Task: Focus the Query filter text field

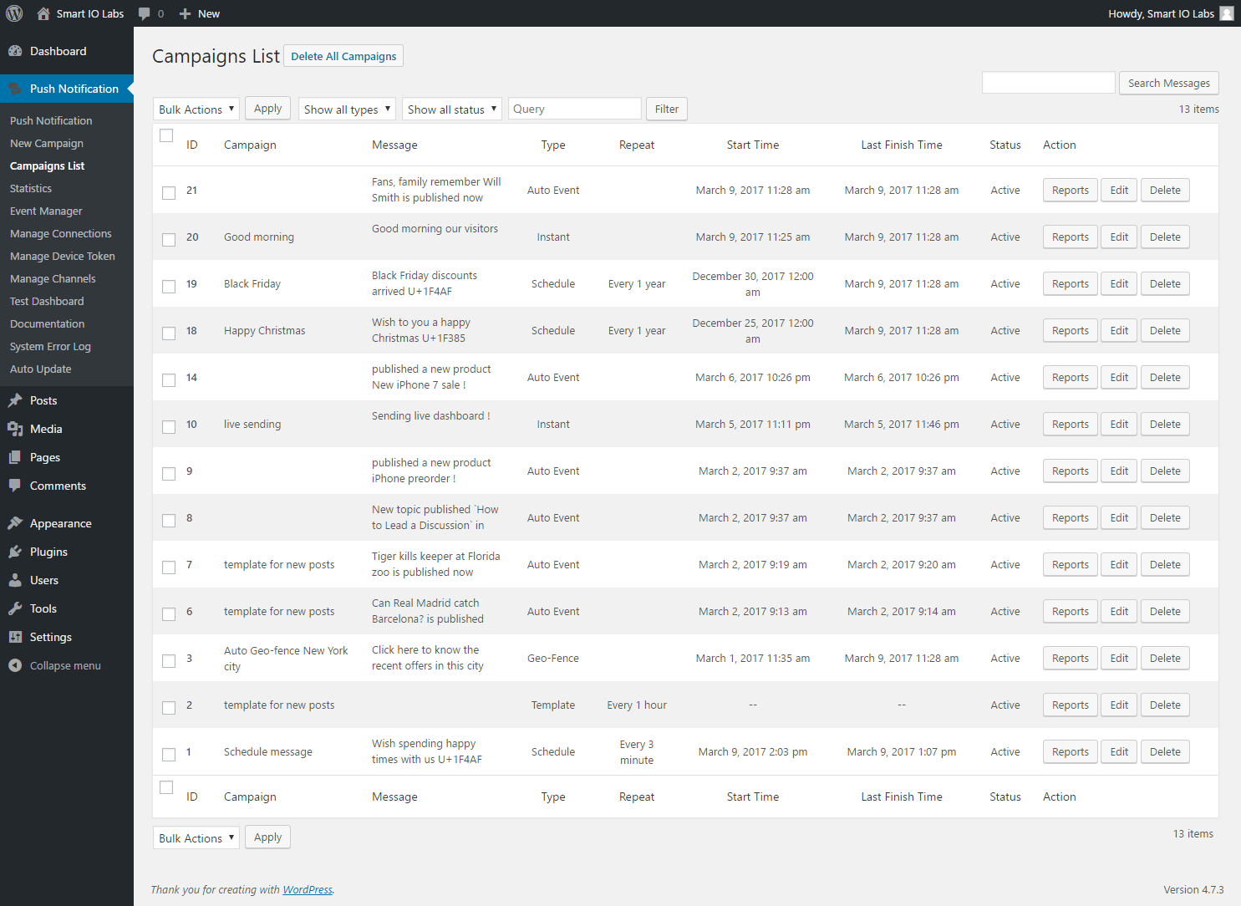Action: 574,109
